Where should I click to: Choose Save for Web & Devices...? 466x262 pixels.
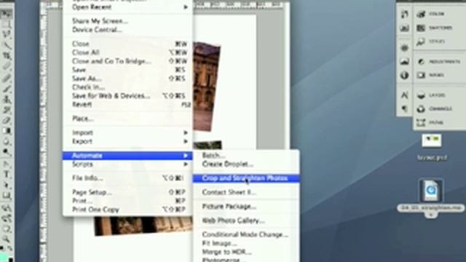coord(127,96)
